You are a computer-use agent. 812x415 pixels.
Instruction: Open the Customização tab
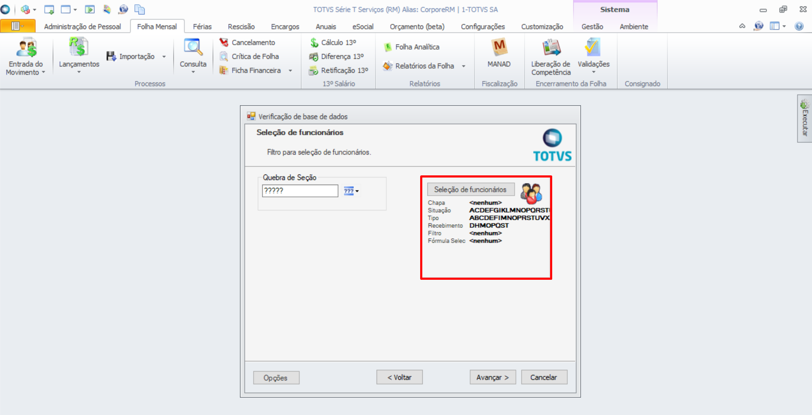pyautogui.click(x=542, y=27)
